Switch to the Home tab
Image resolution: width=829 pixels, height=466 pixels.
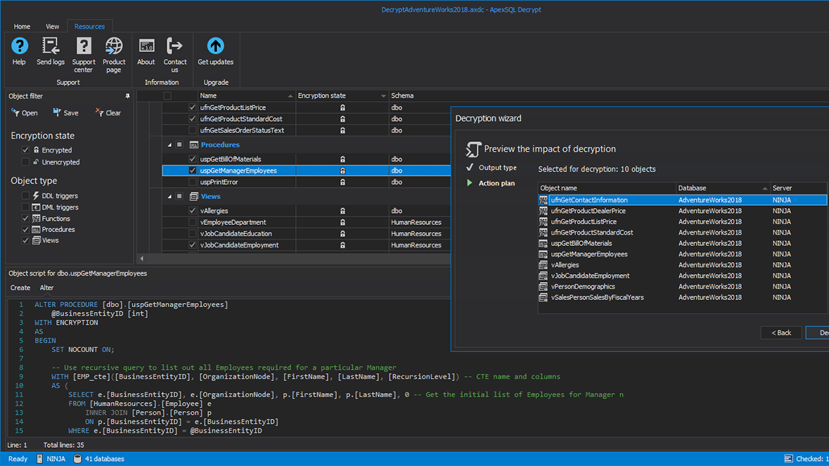click(22, 27)
